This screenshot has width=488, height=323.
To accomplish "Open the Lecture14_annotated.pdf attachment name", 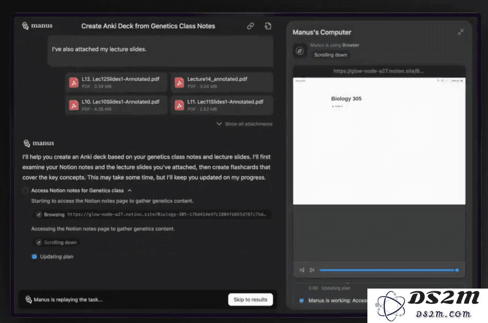I will [217, 79].
